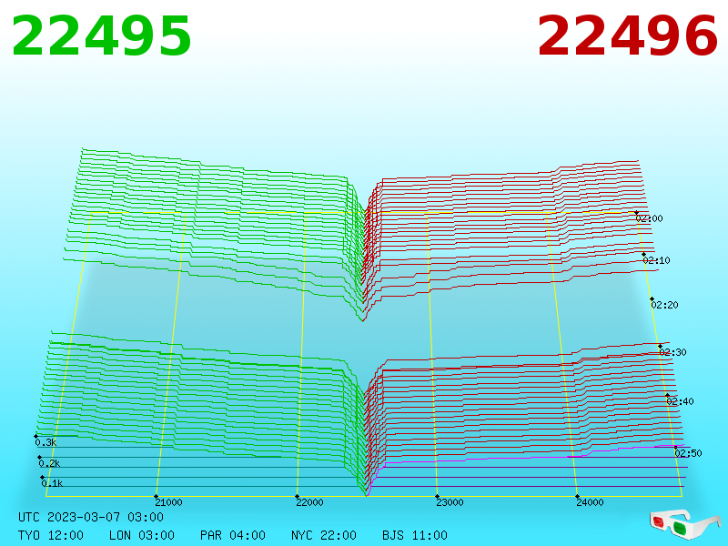This screenshot has width=728, height=546.
Task: Click the TYO 12:00 clock
Action: (x=51, y=535)
